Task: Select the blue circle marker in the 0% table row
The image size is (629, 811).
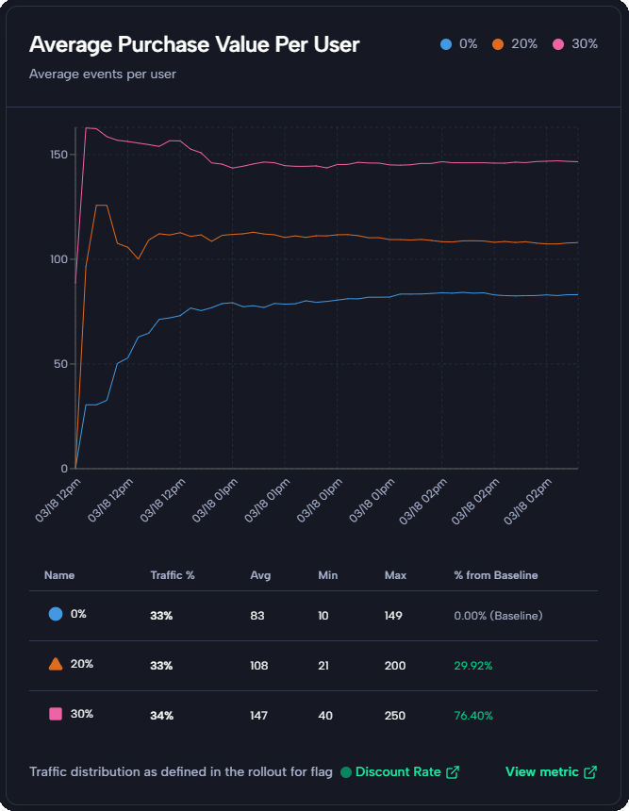Action: (x=54, y=616)
